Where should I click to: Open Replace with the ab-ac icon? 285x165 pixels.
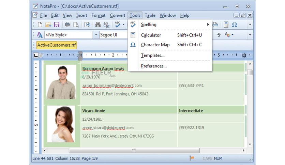[x=106, y=25]
